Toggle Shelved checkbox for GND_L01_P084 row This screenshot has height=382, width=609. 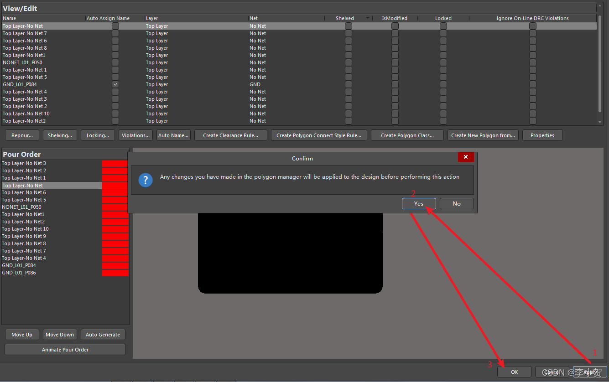(349, 84)
